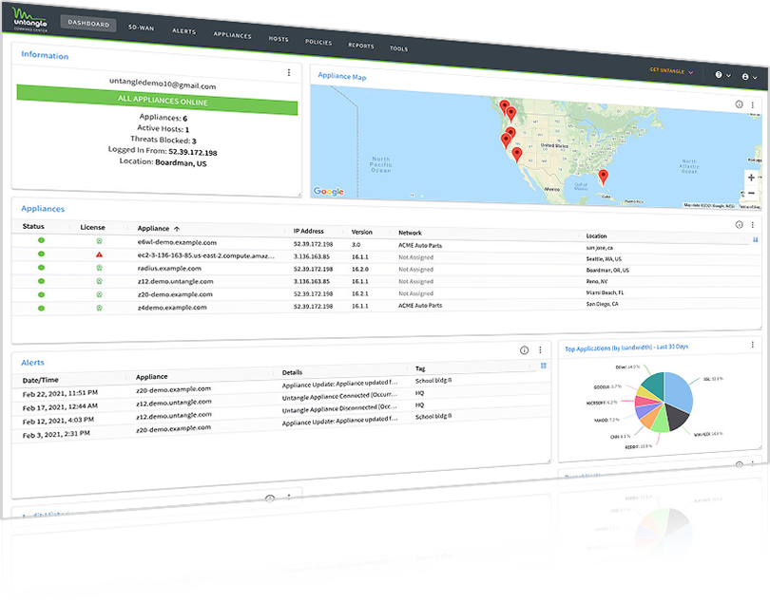Image resolution: width=770 pixels, height=602 pixels.
Task: Zoom out on the appliance map
Action: (x=751, y=193)
